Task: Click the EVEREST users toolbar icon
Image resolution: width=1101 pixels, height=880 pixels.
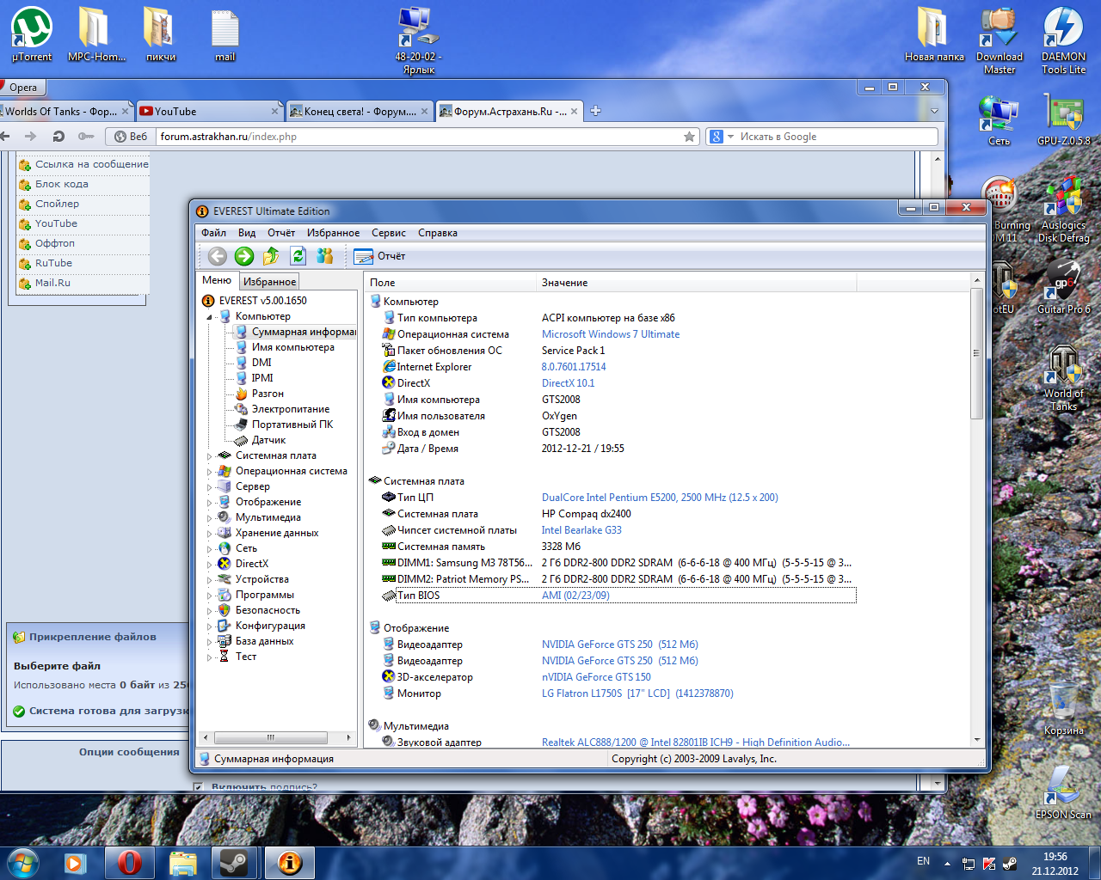Action: 324,256
